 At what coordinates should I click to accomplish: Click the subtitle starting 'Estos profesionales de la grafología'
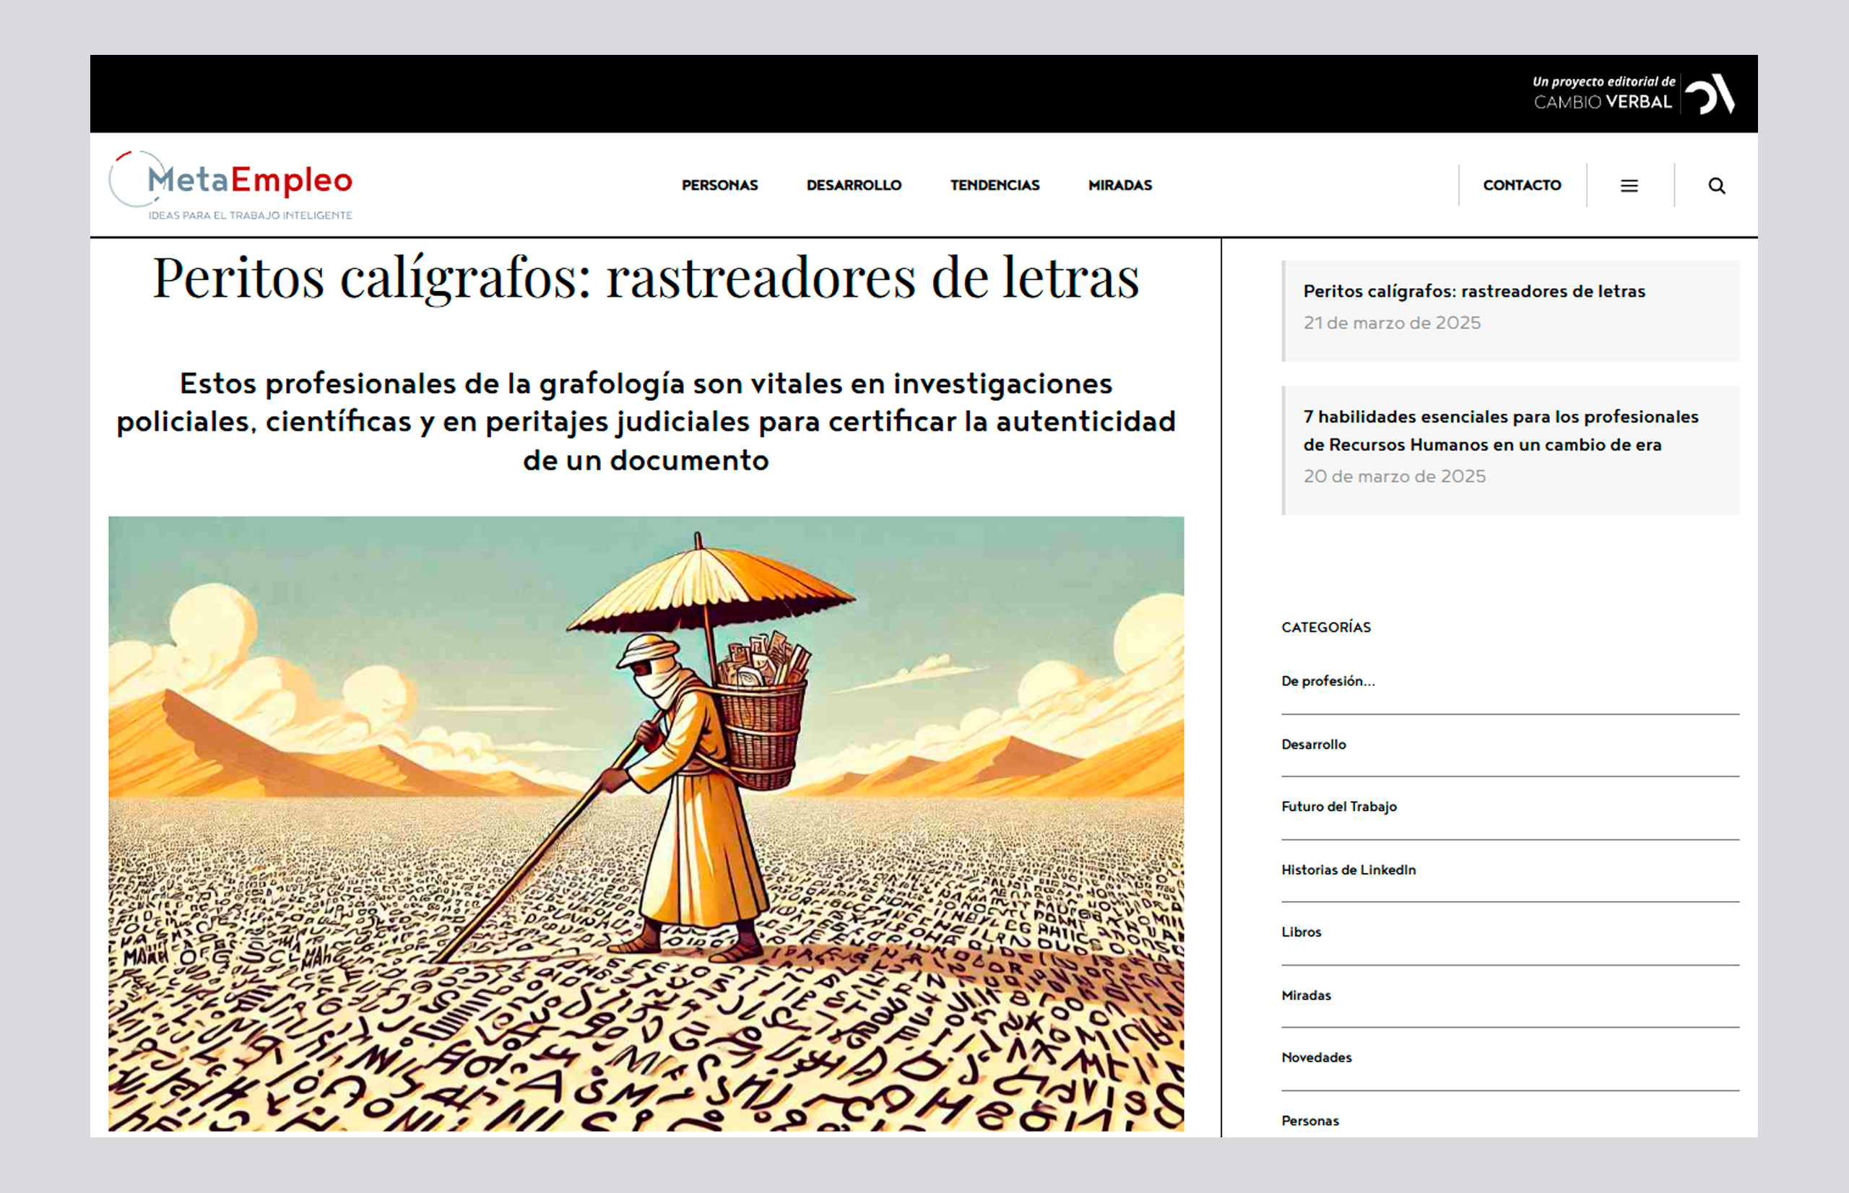[646, 422]
